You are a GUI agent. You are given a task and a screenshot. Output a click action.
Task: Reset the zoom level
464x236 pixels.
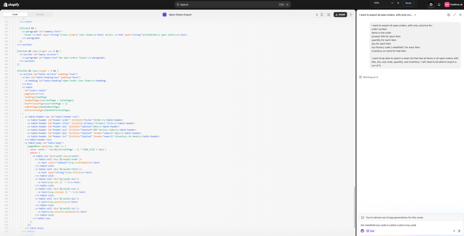pos(408,3)
